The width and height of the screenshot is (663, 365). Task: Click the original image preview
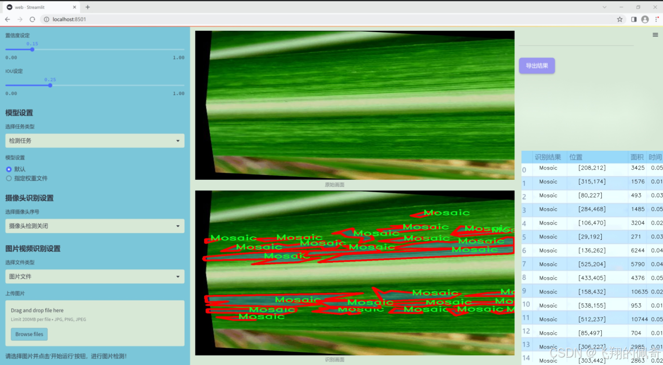[355, 105]
